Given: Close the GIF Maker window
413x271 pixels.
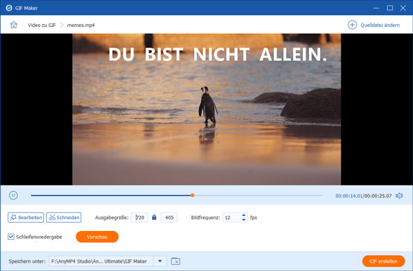Looking at the screenshot, I should pos(403,8).
